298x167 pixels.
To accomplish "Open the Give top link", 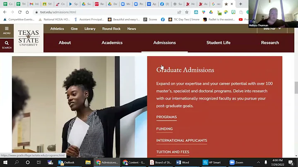I will point(74,29).
